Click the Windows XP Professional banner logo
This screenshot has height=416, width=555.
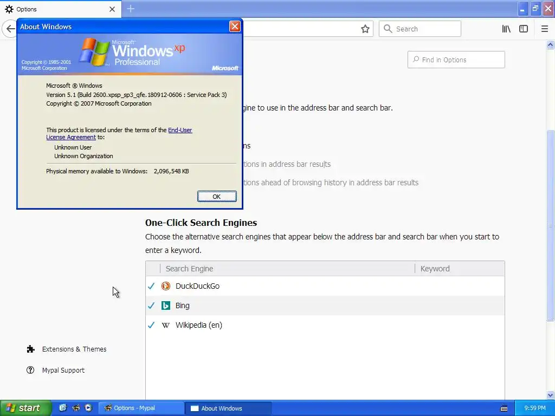[x=131, y=52]
